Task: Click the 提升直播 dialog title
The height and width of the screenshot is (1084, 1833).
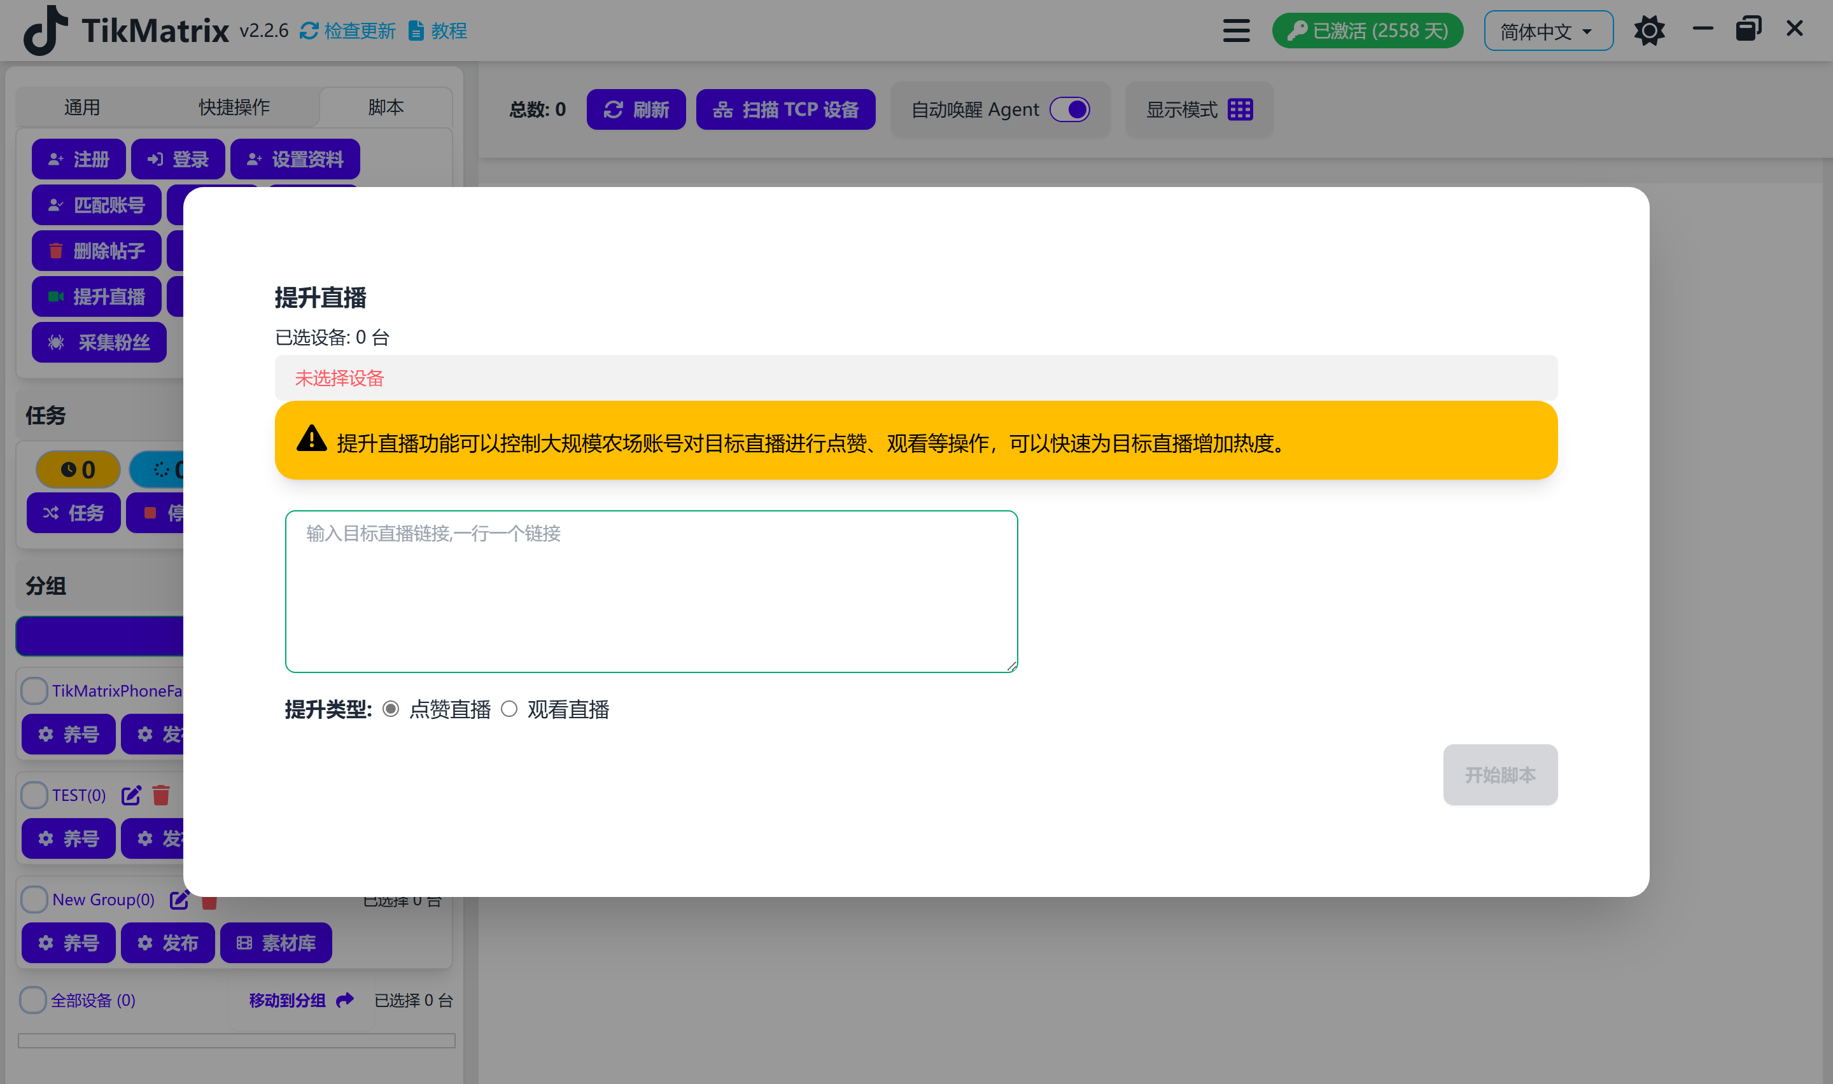Action: click(320, 297)
